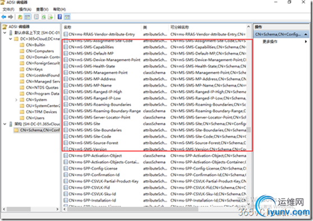Screen dimensions: 313x221
Task: Collapse the 默认命名上下文 tree node
Action: (x=5, y=33)
